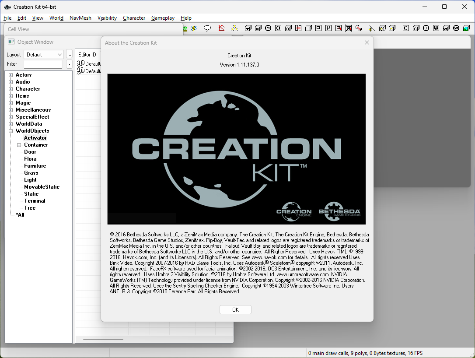
Task: Expand the Magic tree node
Action: click(11, 103)
